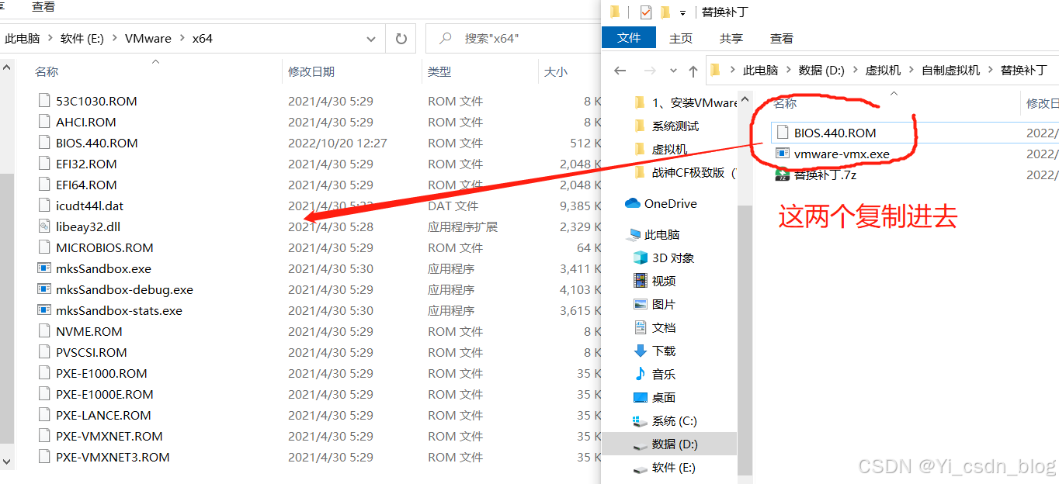1059x484 pixels.
Task: Open the quick access toolbar dropdown arrow
Action: tap(682, 12)
